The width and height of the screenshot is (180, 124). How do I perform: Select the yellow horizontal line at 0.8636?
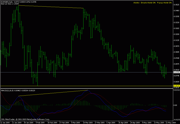[x=87, y=86]
